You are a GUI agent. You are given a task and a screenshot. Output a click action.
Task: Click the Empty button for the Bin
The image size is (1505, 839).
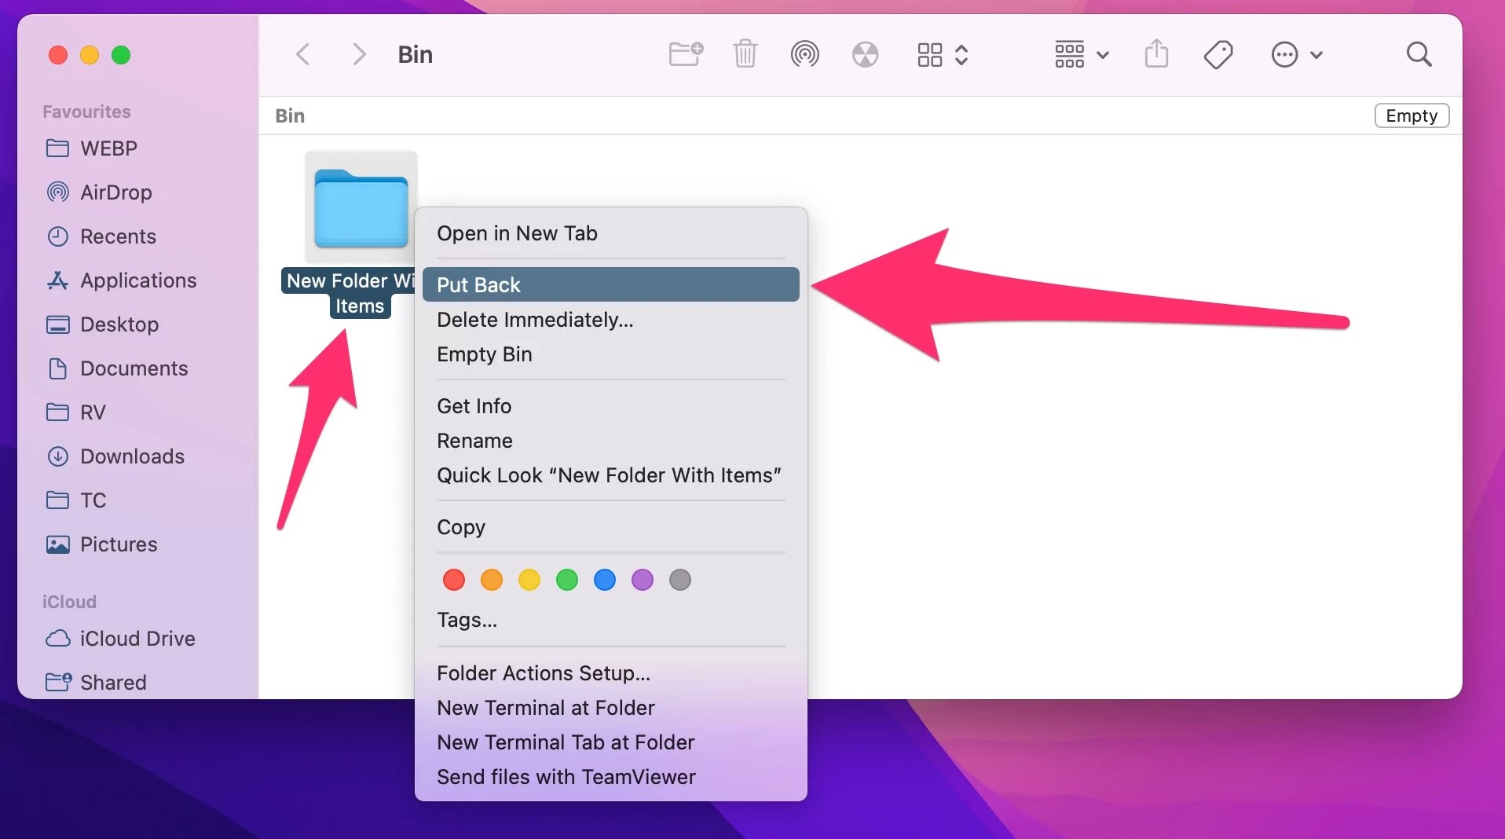1411,115
